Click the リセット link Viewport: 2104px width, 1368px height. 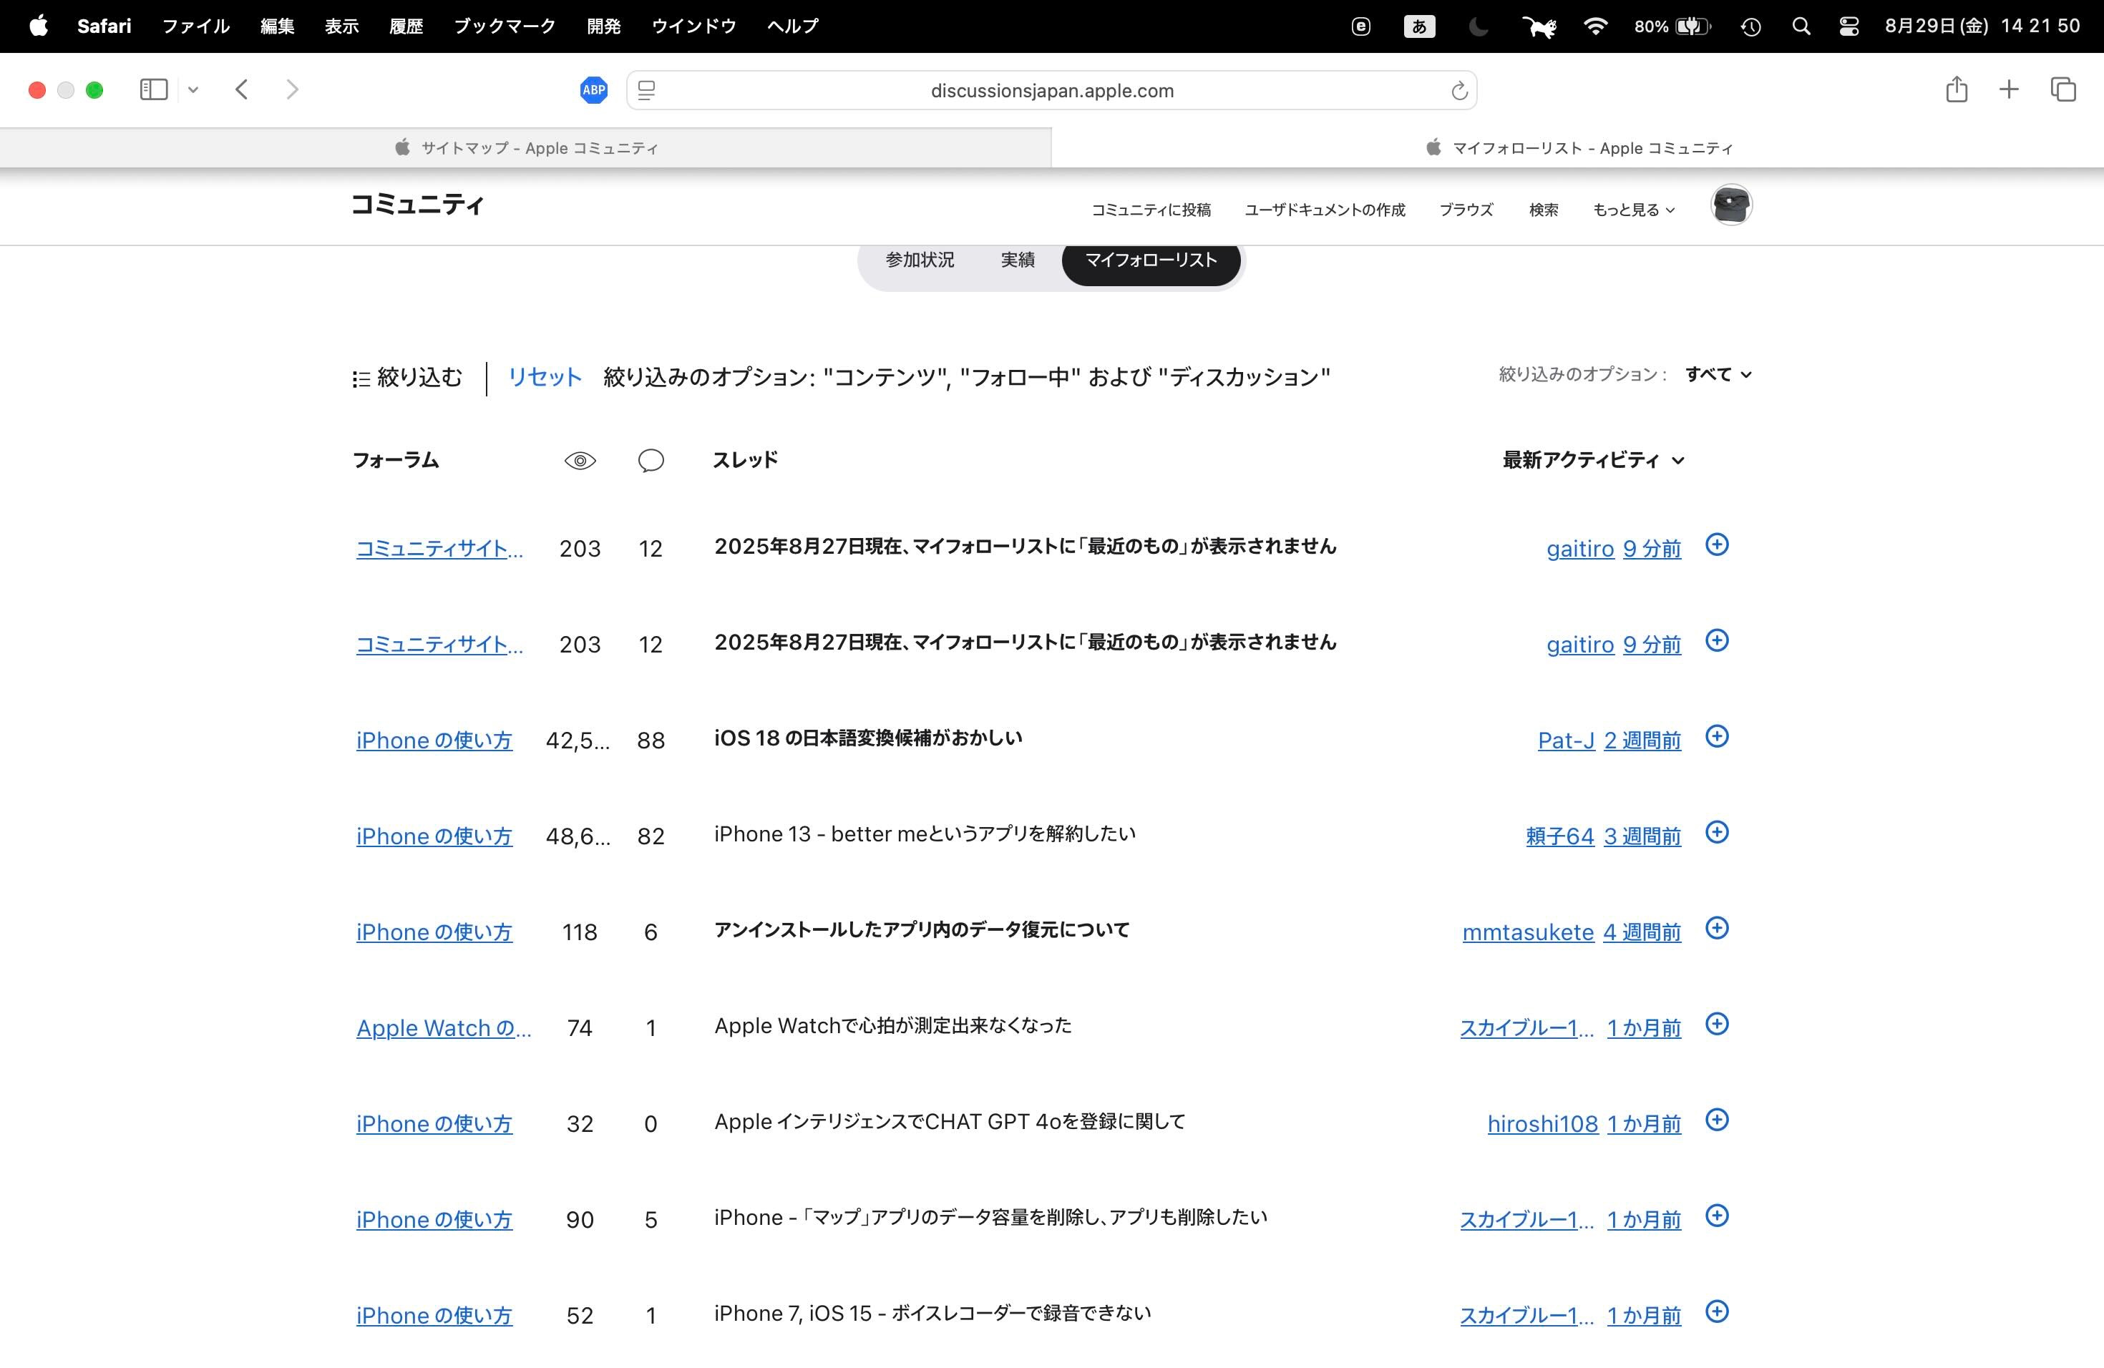point(545,377)
